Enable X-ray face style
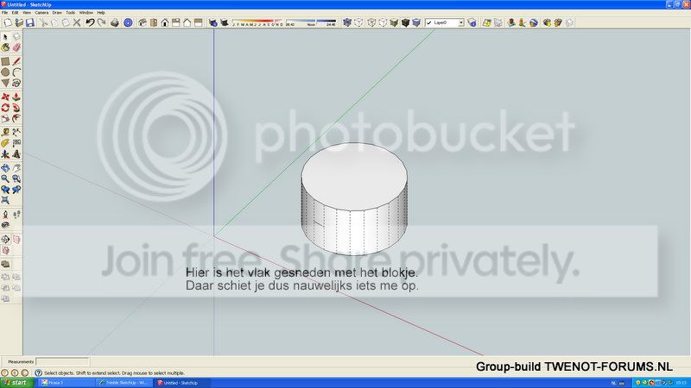 pyautogui.click(x=347, y=22)
